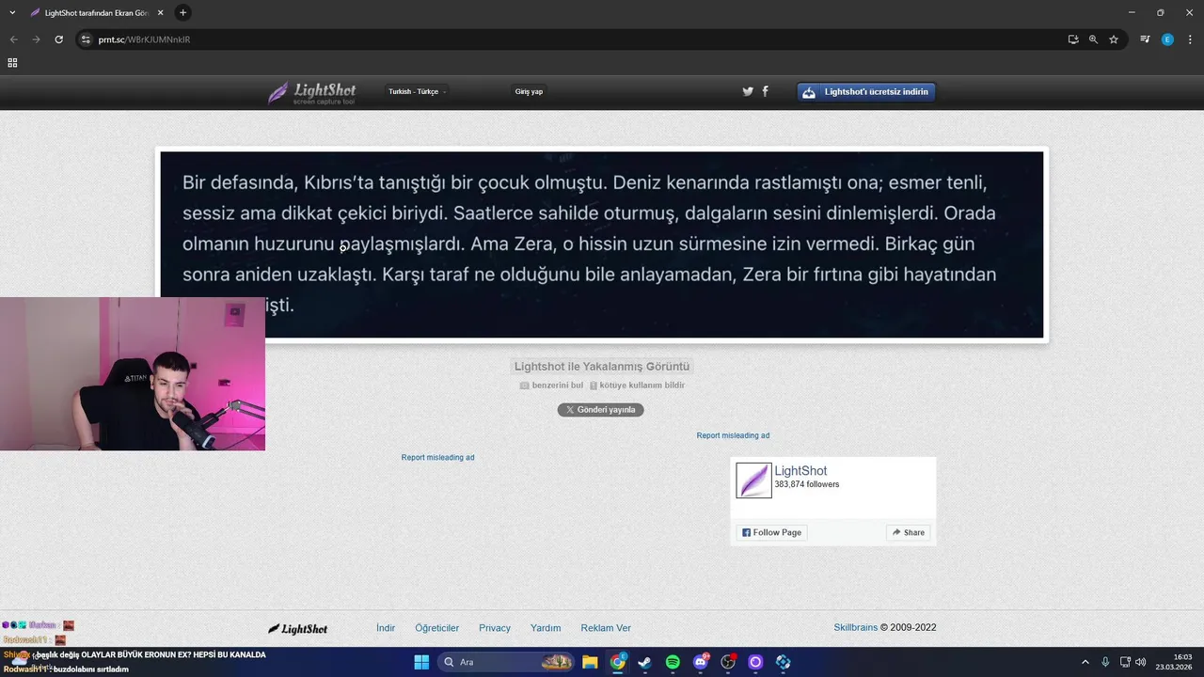The height and width of the screenshot is (677, 1204).
Task: Click the taskbar Ara search box
Action: [506, 662]
